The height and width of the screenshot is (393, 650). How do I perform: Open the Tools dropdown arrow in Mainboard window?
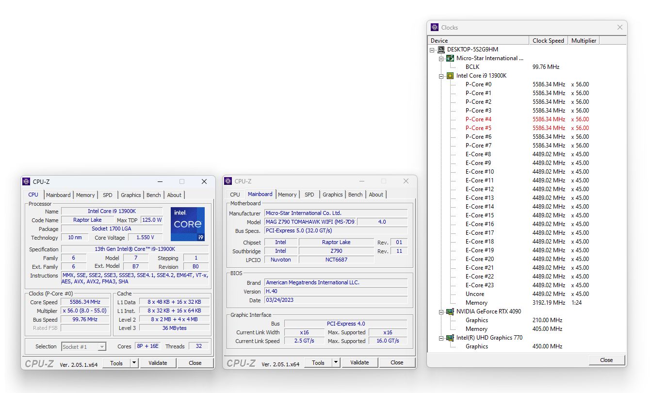(x=336, y=362)
